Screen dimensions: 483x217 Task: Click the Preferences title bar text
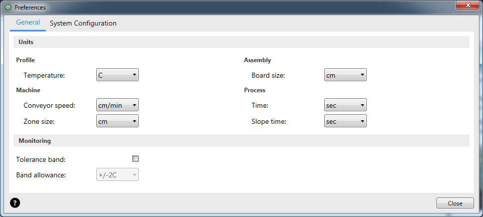pos(30,8)
